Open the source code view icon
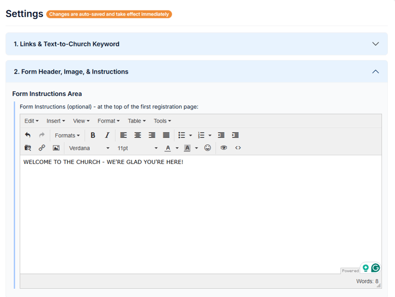This screenshot has height=297, width=395. tap(238, 148)
